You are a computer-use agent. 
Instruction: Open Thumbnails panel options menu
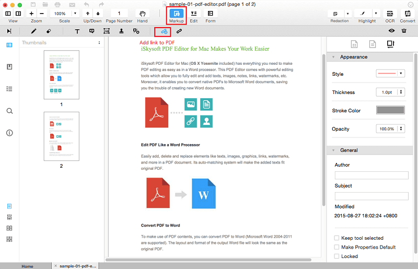click(99, 43)
